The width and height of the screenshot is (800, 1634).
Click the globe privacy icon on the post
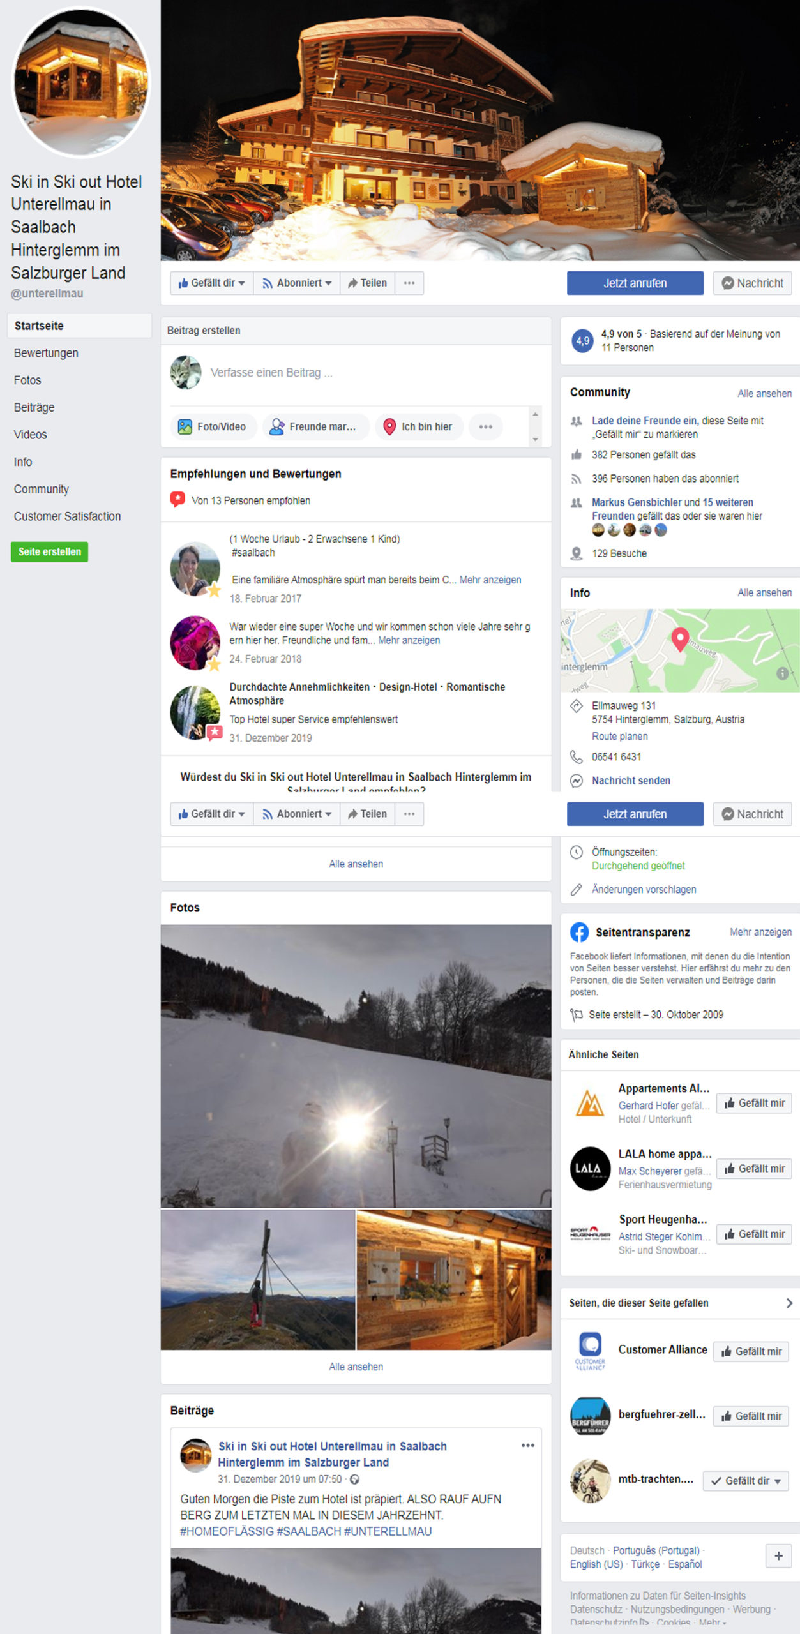pos(354,1479)
